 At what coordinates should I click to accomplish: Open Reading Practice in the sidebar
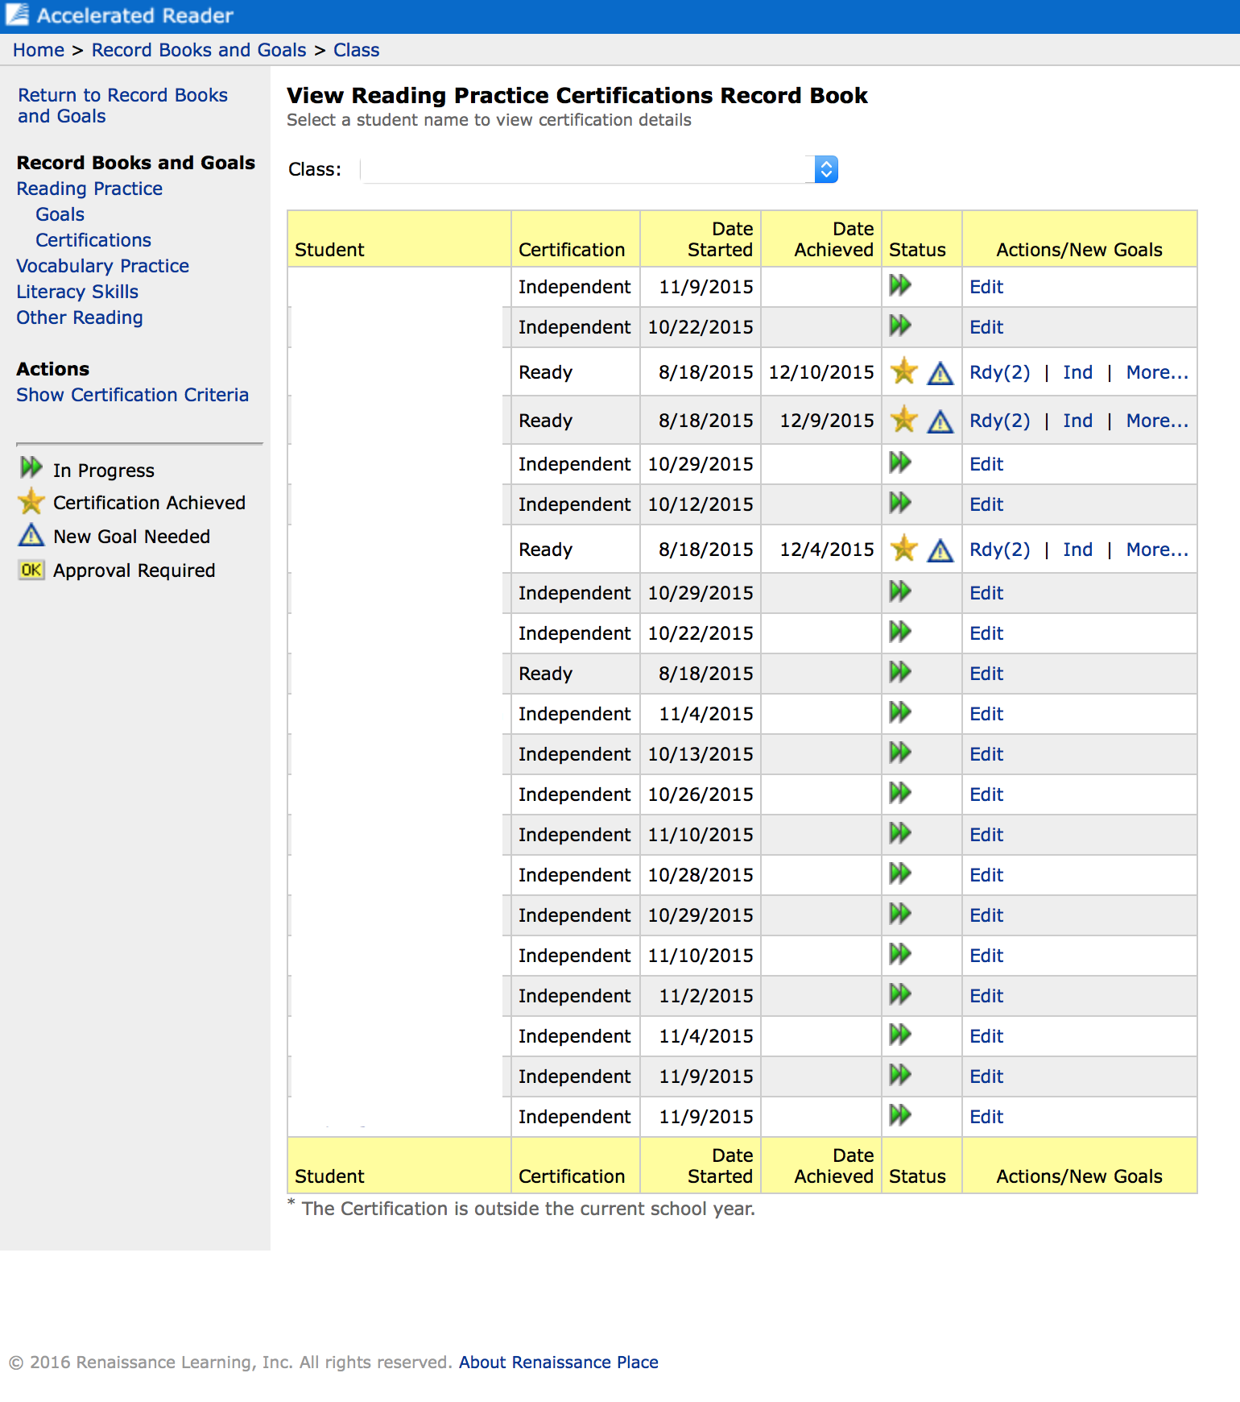(x=89, y=189)
